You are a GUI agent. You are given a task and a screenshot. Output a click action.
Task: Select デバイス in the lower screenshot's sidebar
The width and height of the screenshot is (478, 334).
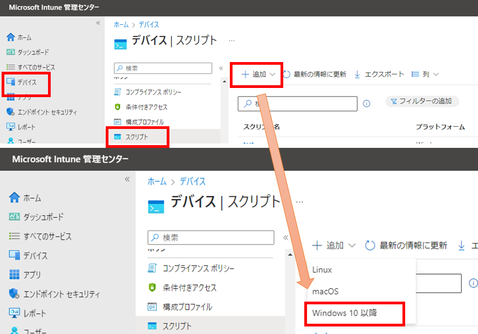(x=28, y=255)
